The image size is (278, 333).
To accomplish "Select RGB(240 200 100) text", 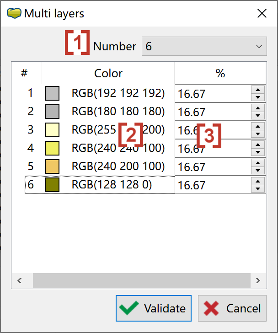I will pyautogui.click(x=118, y=166).
